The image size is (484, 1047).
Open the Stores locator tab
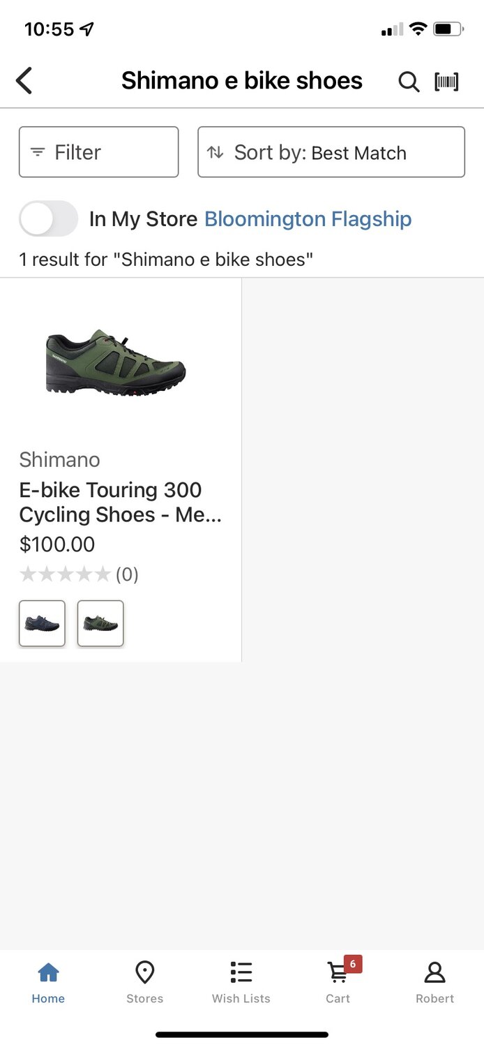pos(144,981)
